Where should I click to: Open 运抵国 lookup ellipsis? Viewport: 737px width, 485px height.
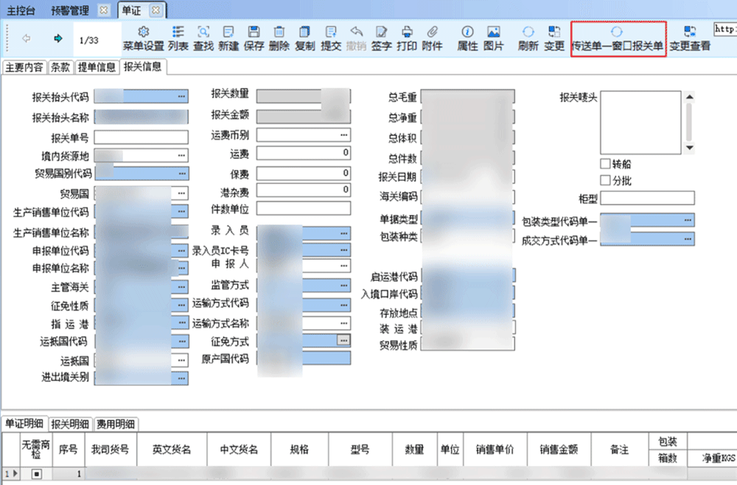point(181,360)
